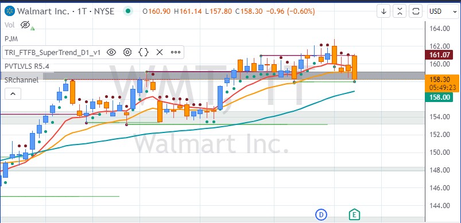Remove the TRI_FTFB_SuperTrend indicator
The width and height of the screenshot is (461, 223).
[160, 53]
